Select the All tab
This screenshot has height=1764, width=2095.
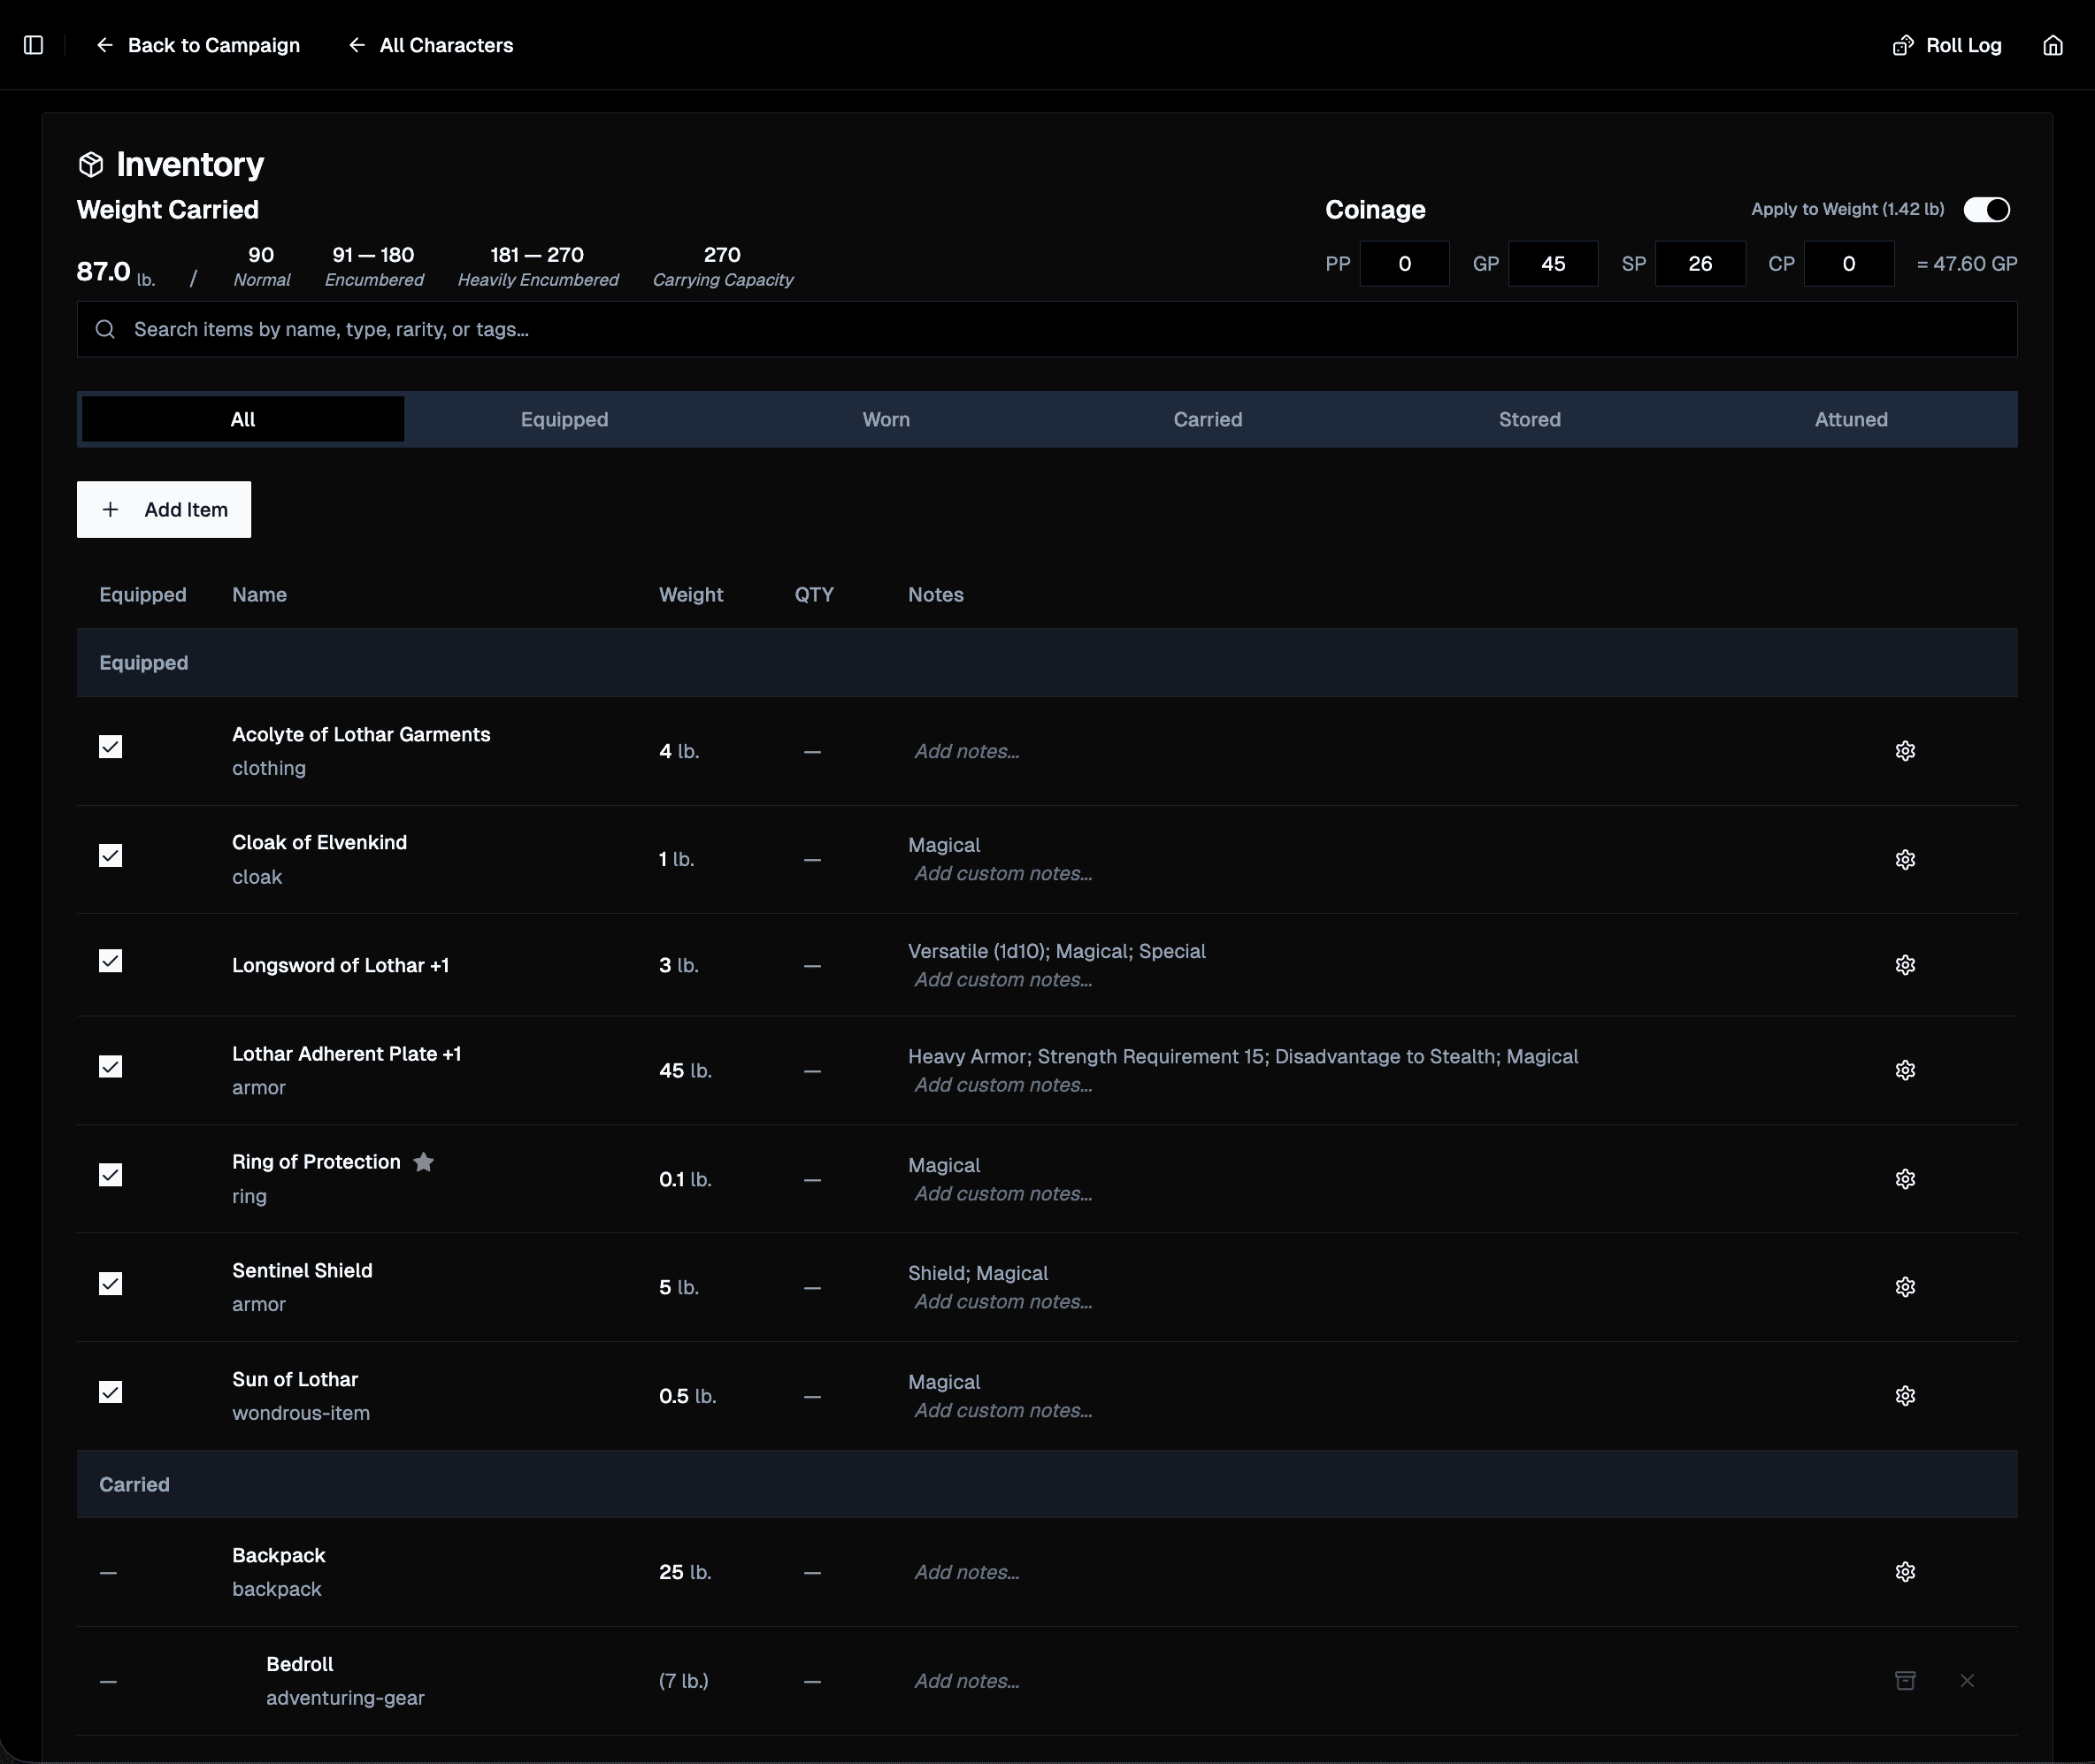(x=243, y=419)
